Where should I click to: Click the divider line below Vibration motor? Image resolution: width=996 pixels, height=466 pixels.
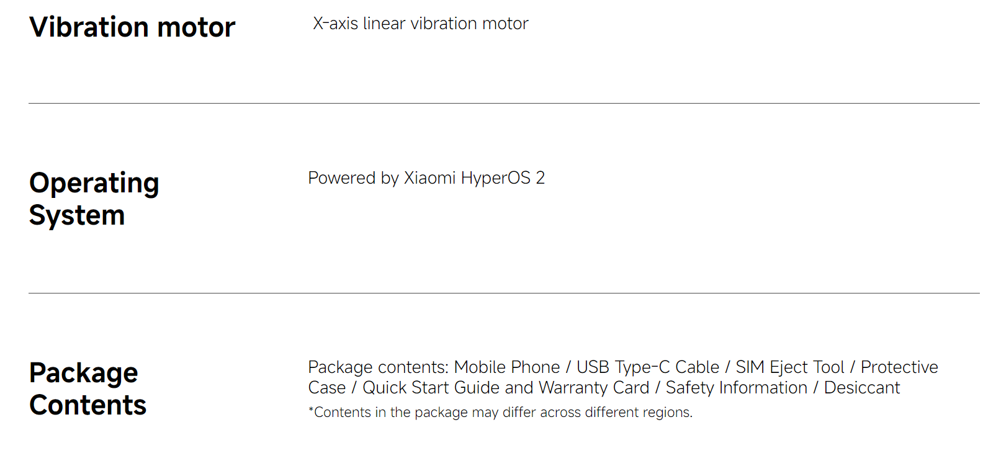point(504,104)
